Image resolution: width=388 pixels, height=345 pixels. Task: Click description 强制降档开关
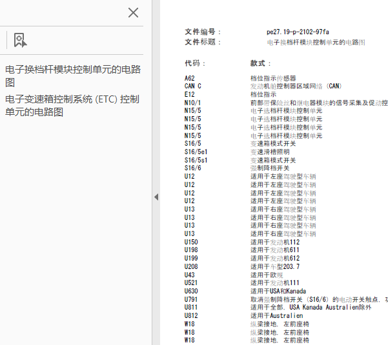pyautogui.click(x=270, y=168)
